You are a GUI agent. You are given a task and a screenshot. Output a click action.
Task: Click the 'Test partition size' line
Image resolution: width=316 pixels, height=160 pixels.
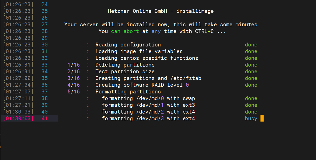125,71
